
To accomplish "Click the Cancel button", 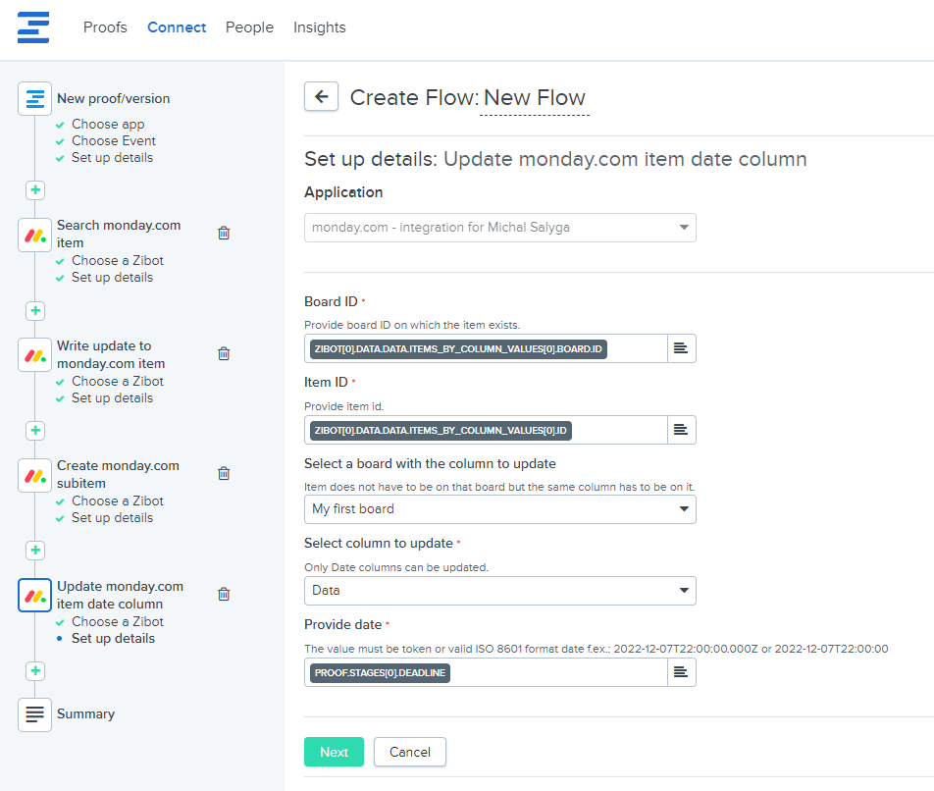I will point(409,752).
